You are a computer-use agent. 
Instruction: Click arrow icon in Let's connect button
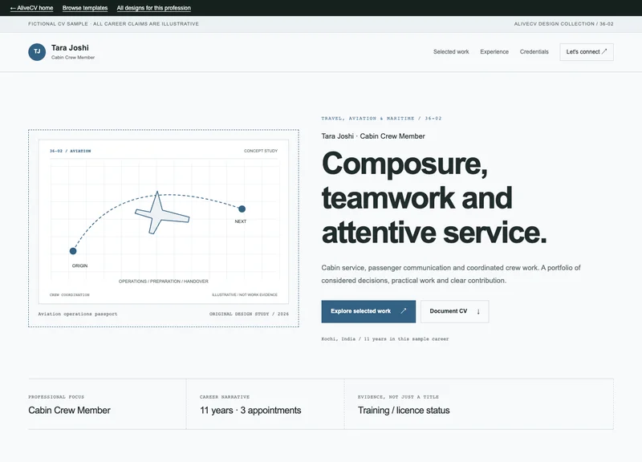click(604, 51)
